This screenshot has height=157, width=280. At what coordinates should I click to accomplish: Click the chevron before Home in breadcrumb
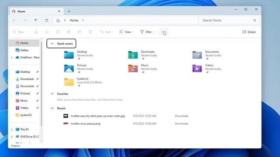point(65,20)
